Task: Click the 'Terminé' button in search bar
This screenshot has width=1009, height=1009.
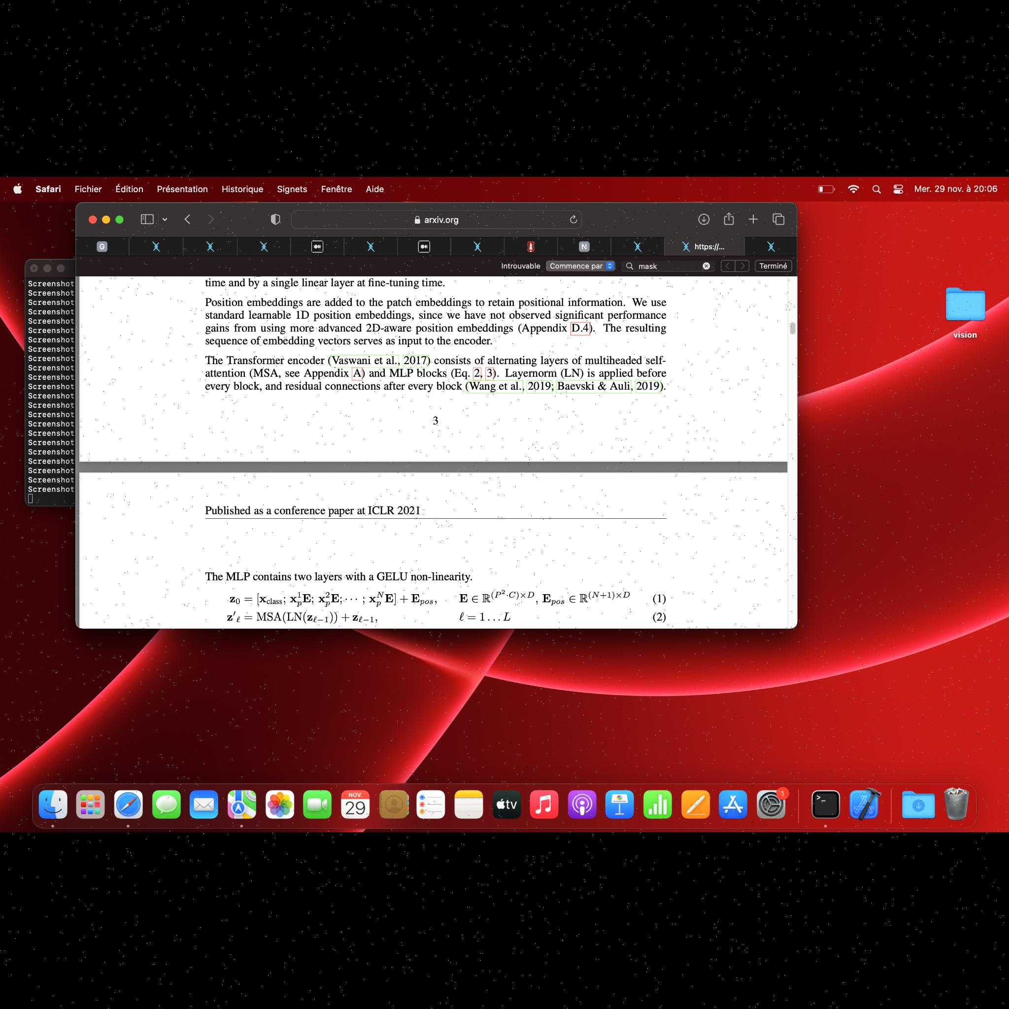Action: [x=773, y=267]
